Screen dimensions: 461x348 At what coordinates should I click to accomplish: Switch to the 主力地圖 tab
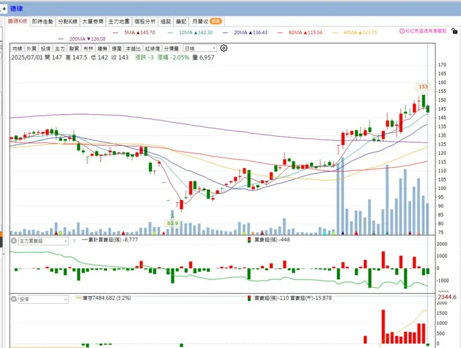coord(119,21)
